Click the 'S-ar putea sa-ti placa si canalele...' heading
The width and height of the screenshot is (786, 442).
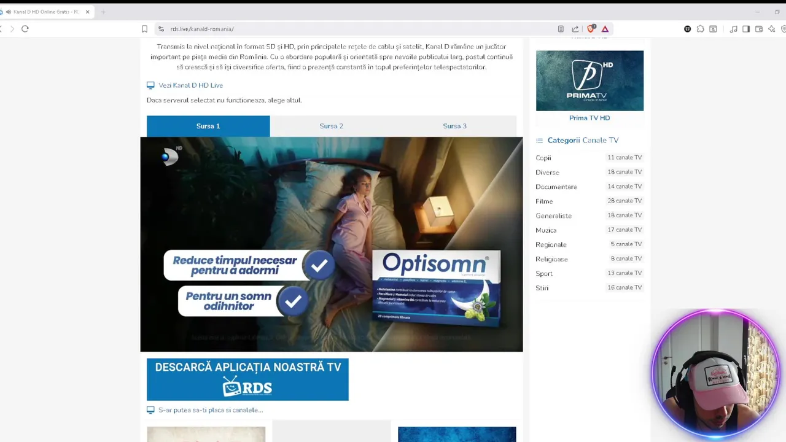211,410
